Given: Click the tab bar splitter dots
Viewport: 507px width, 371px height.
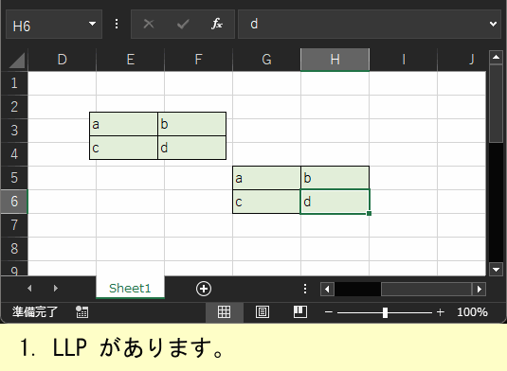Looking at the screenshot, I should click(305, 289).
